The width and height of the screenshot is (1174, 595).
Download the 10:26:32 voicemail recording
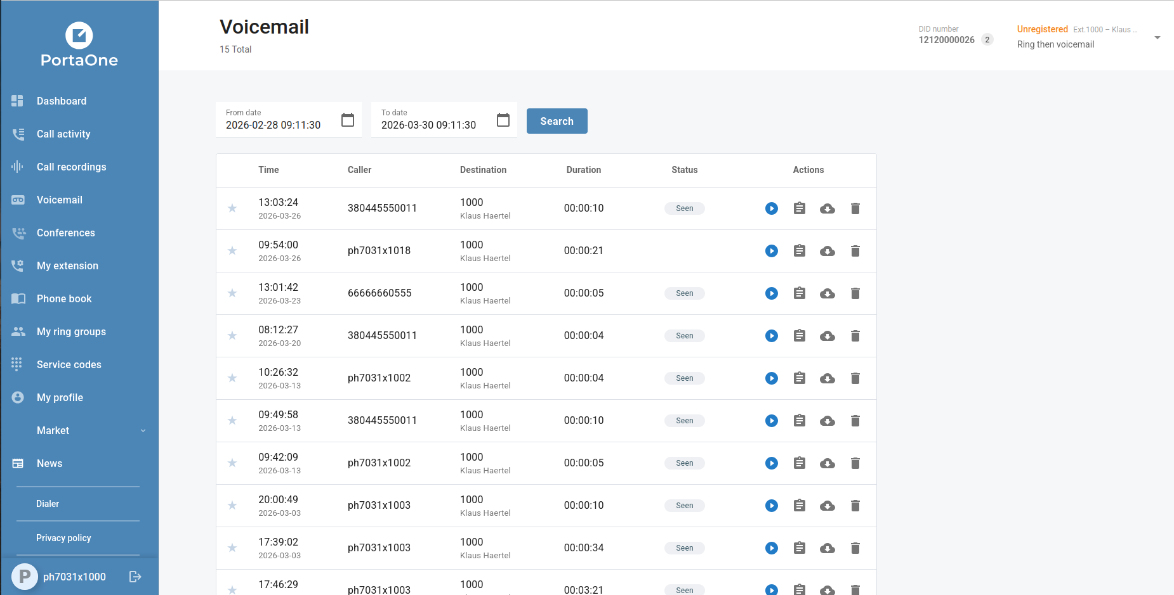(827, 378)
